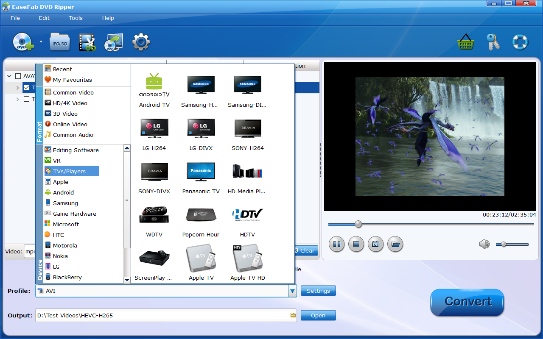The height and width of the screenshot is (339, 543).
Task: Click the volume slider handle
Action: pyautogui.click(x=504, y=244)
